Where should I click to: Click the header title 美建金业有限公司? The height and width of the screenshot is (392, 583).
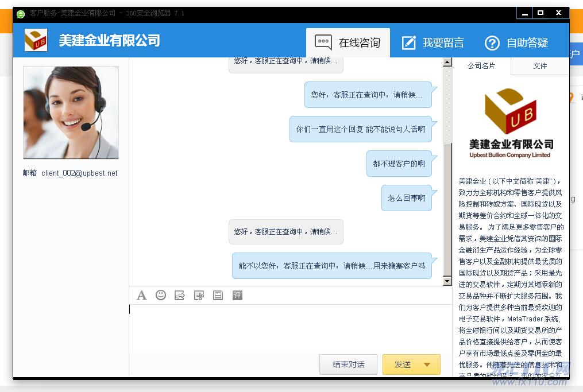(x=109, y=41)
